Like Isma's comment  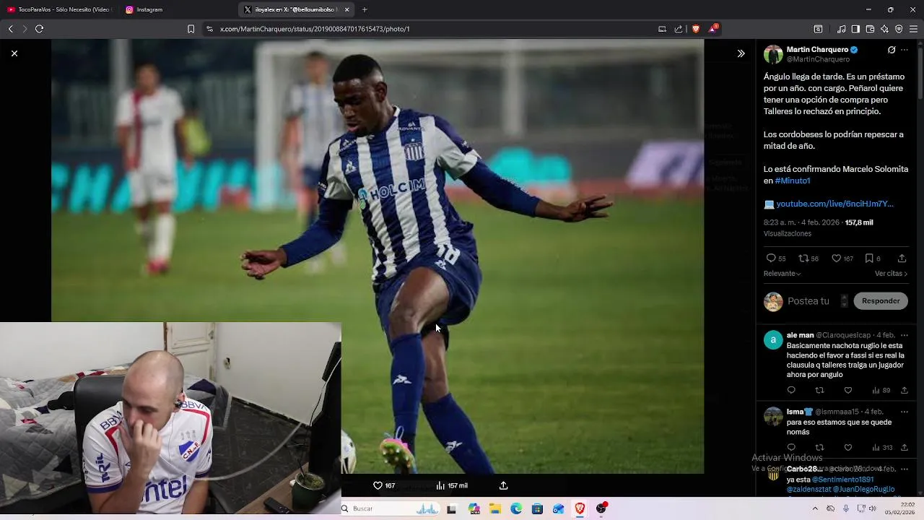[848, 447]
